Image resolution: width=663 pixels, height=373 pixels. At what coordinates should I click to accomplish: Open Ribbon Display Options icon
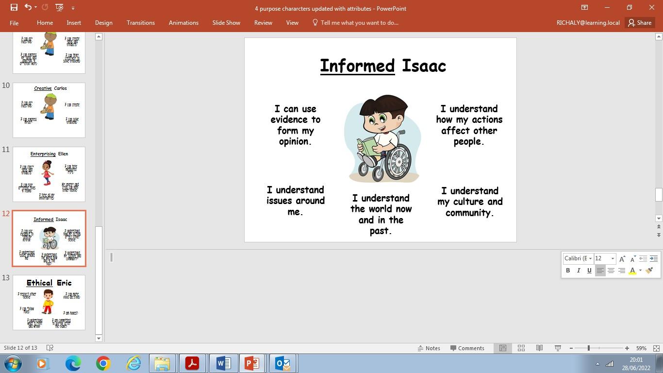point(584,7)
